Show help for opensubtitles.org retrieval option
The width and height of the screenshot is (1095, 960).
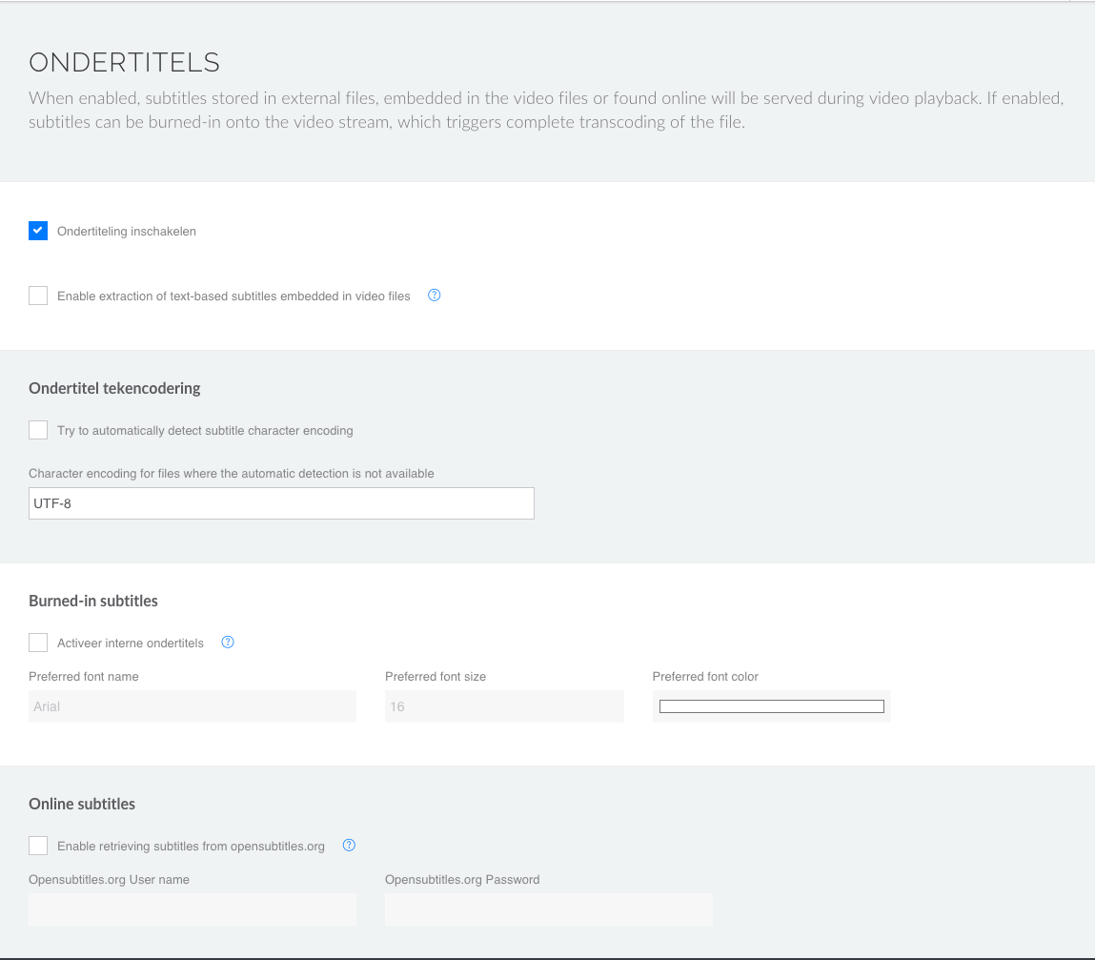pos(349,846)
